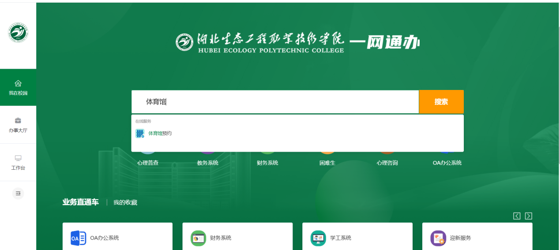Click the college logo in the sidebar
The height and width of the screenshot is (250, 560).
[x=18, y=33]
